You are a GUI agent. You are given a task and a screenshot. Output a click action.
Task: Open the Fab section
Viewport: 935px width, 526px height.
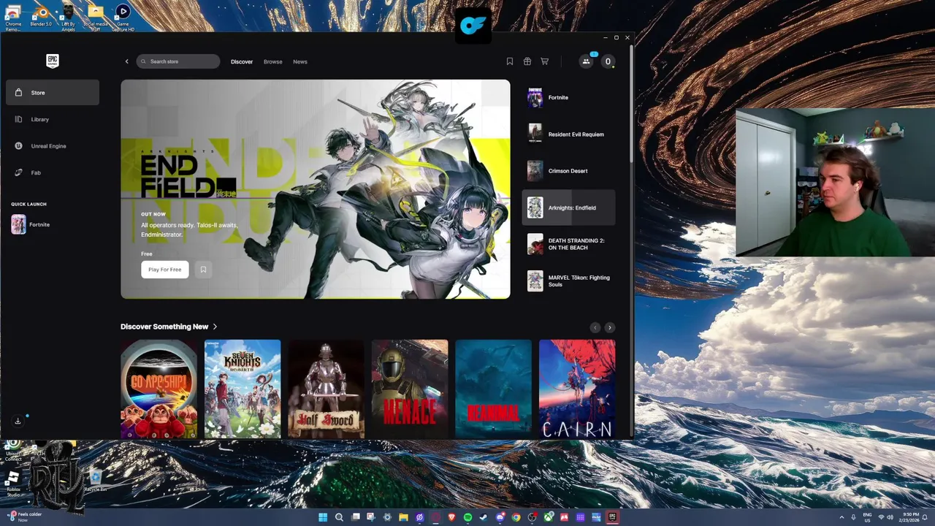pos(53,172)
